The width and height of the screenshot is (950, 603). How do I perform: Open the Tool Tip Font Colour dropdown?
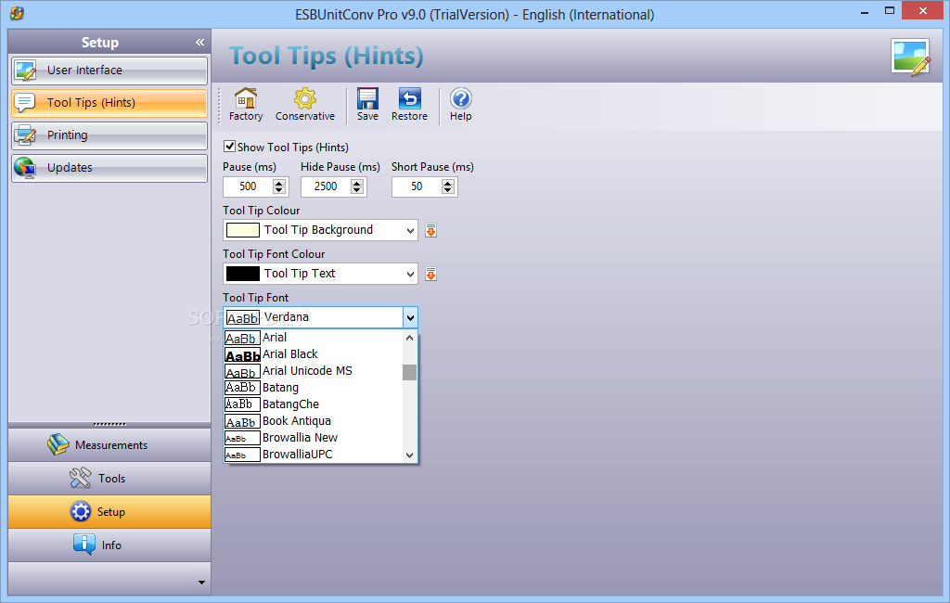click(x=410, y=274)
